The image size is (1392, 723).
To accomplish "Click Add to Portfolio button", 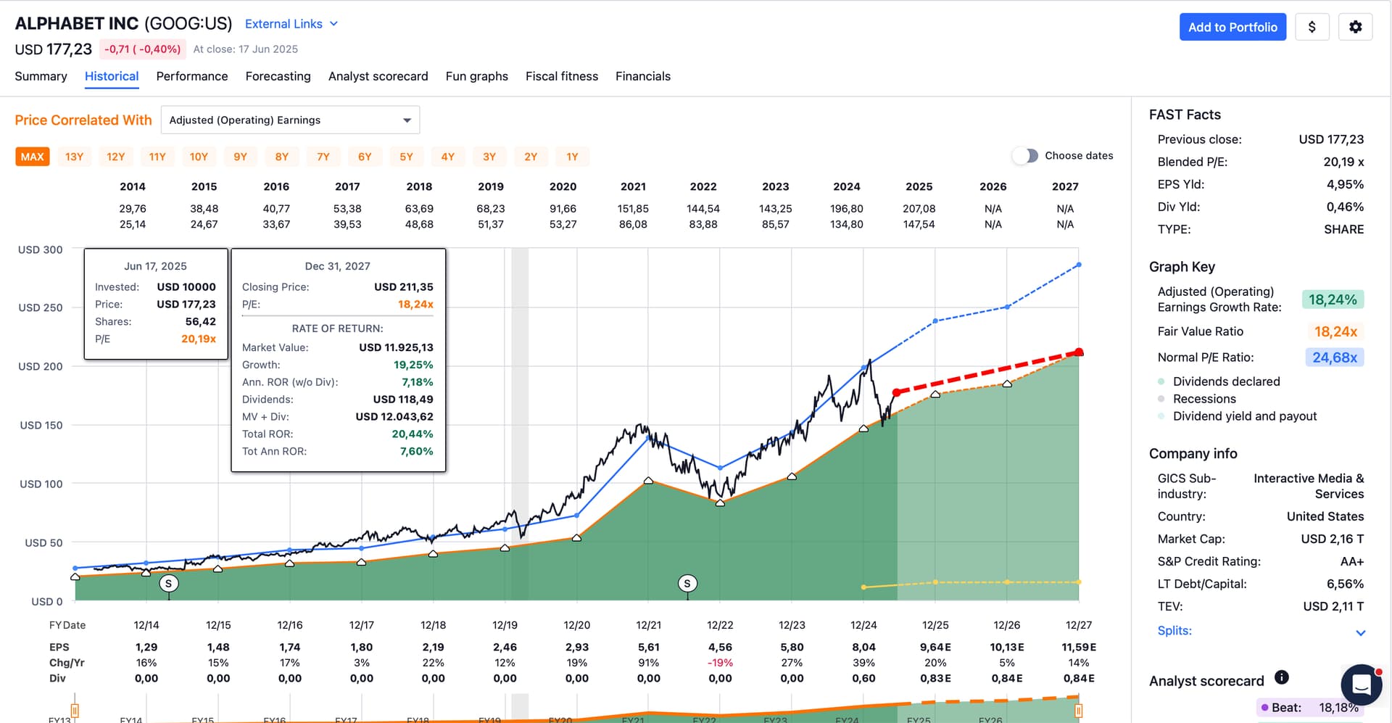I will coord(1232,27).
